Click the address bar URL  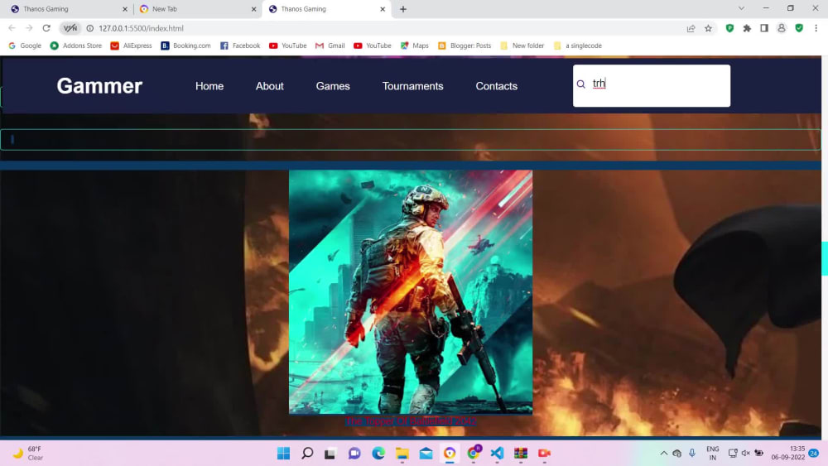141,28
